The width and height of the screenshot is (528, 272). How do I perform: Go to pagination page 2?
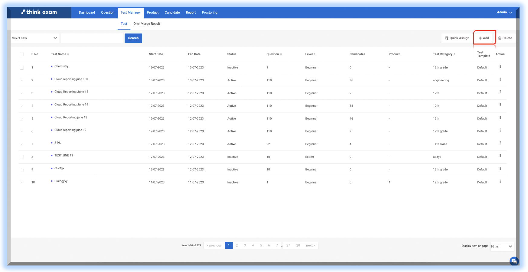coord(237,245)
